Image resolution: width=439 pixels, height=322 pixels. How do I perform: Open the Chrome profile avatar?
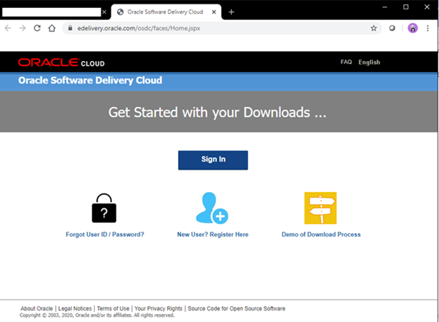(412, 28)
